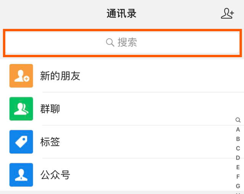Jump to letter A in index

(238, 130)
